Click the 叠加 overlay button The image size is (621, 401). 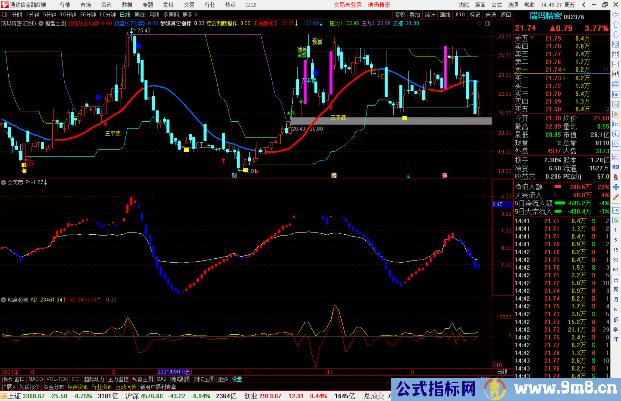point(415,15)
